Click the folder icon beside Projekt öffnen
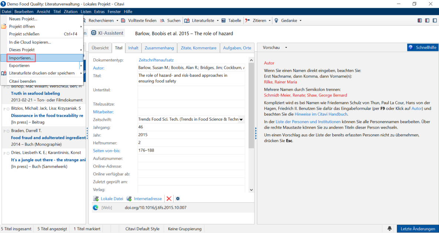This screenshot has height=233, width=439. (4, 27)
